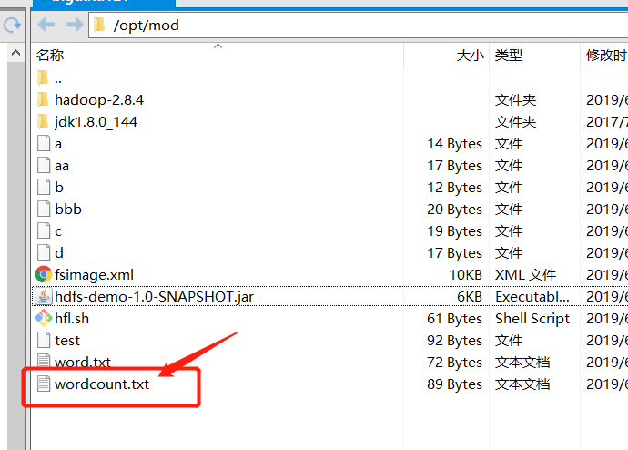Image resolution: width=628 pixels, height=450 pixels.
Task: Click the text document icon of word.txt
Action: [x=44, y=360]
